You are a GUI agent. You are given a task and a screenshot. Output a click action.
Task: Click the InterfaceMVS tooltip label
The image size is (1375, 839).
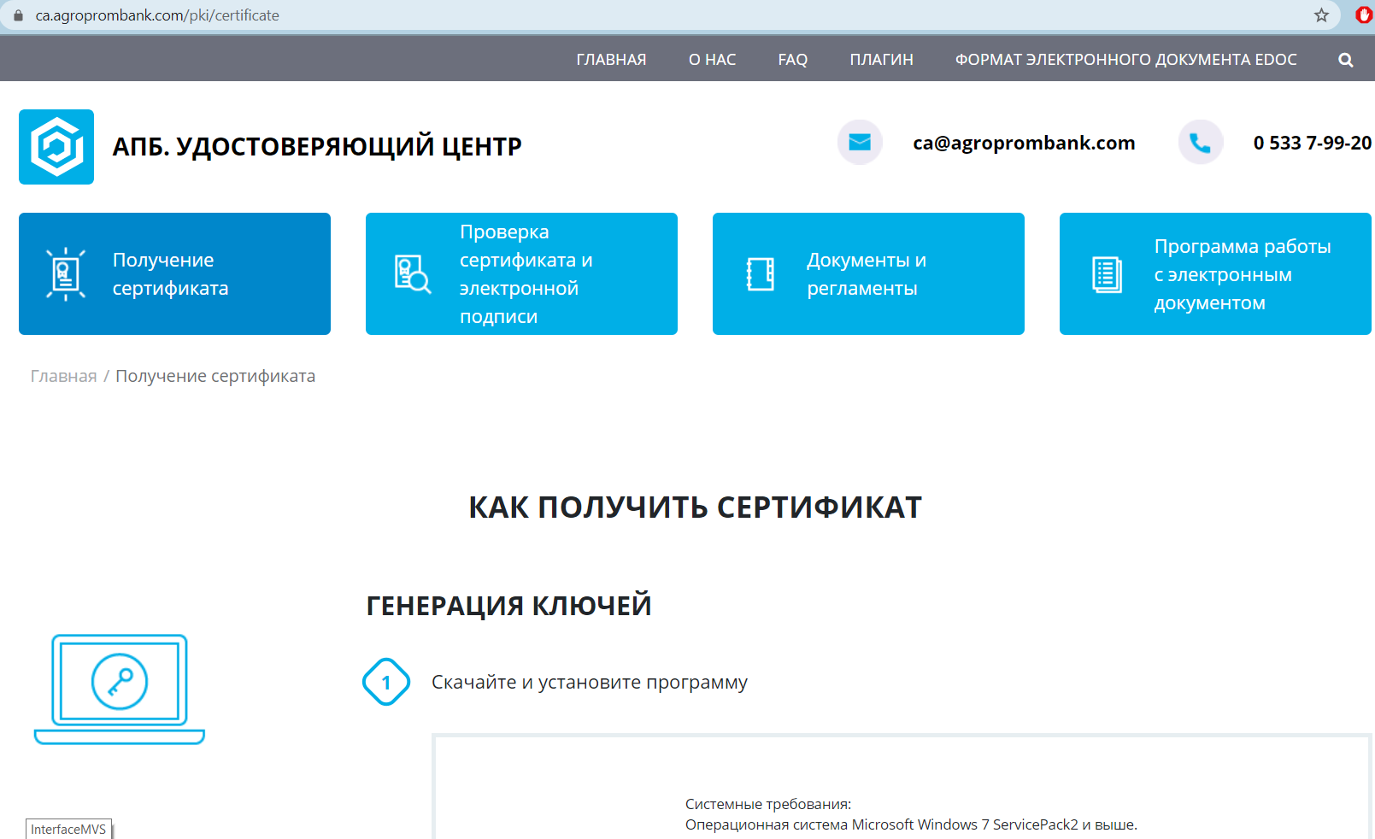pyautogui.click(x=68, y=830)
